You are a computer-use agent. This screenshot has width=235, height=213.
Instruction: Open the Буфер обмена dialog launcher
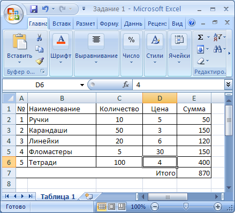pyautogui.click(x=43, y=71)
